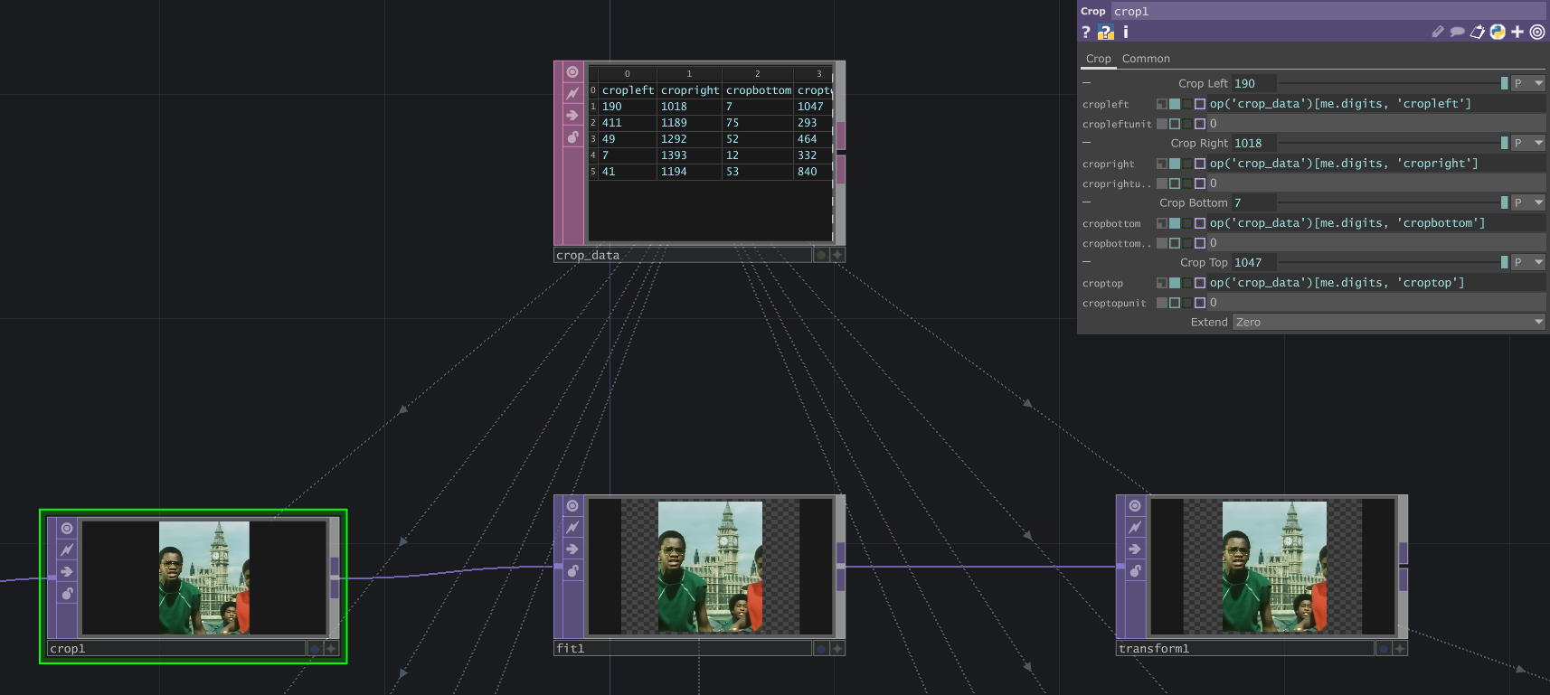1550x695 pixels.
Task: Collapse the Crop Bottom parameter section
Action: point(1087,202)
